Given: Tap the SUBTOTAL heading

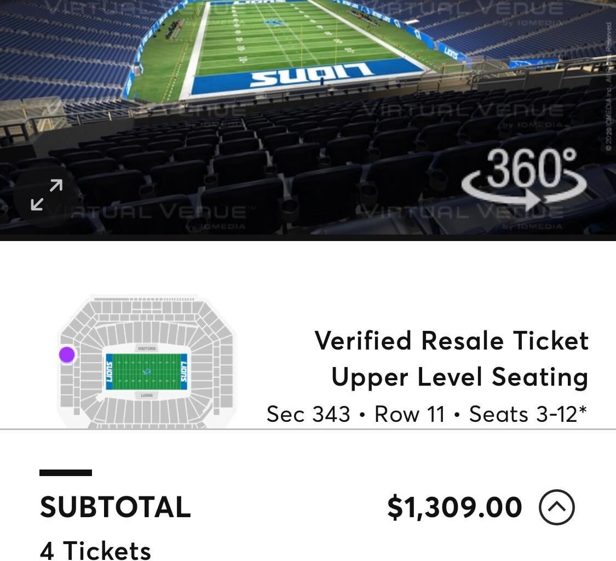Looking at the screenshot, I should point(115,507).
